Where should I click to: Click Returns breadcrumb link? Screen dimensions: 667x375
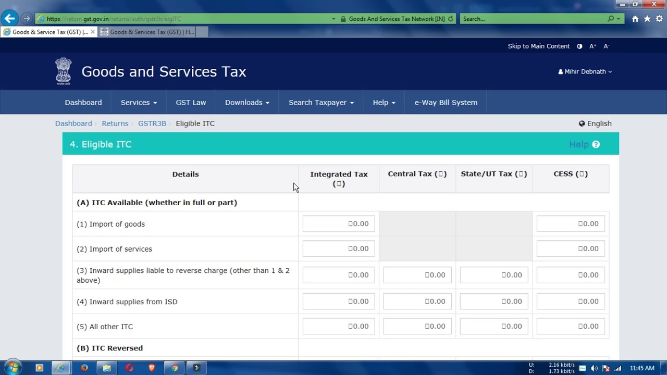tap(115, 123)
